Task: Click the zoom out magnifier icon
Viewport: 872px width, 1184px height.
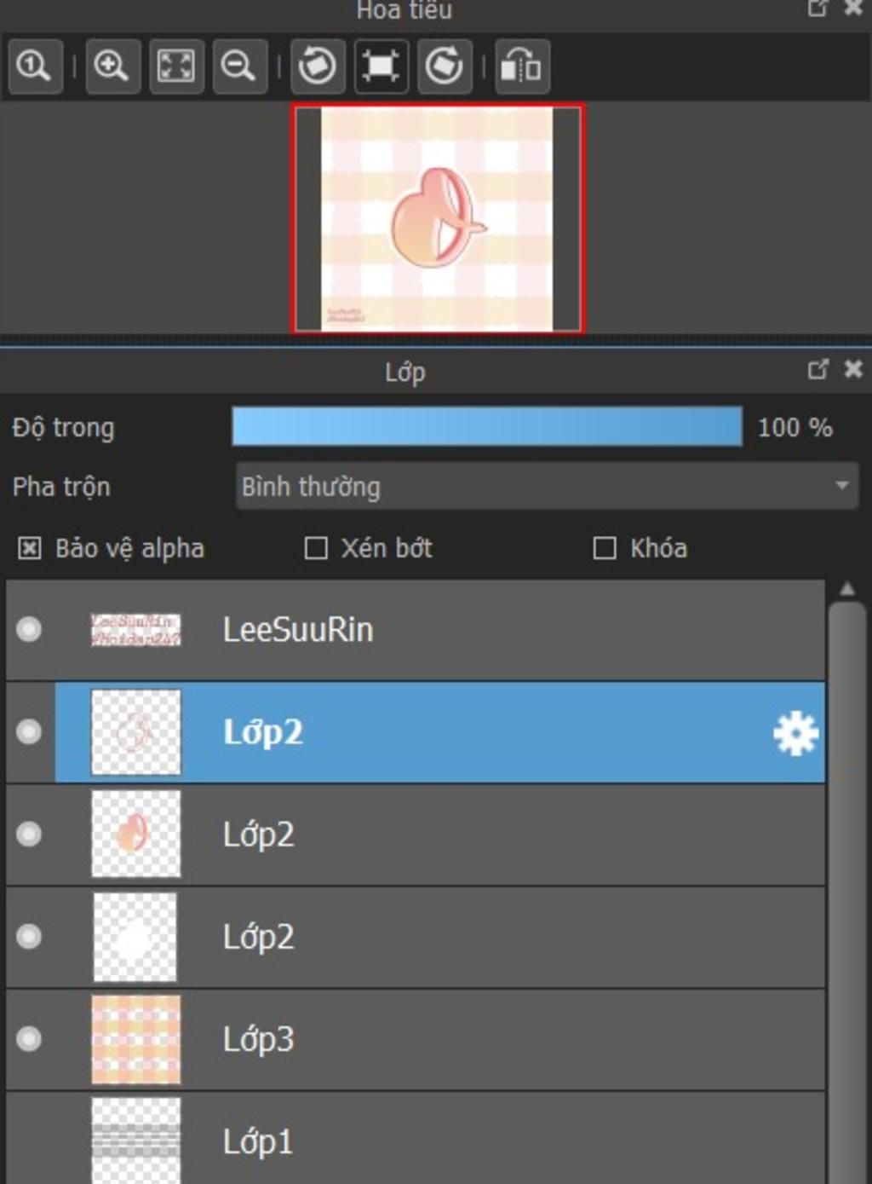Action: click(239, 66)
